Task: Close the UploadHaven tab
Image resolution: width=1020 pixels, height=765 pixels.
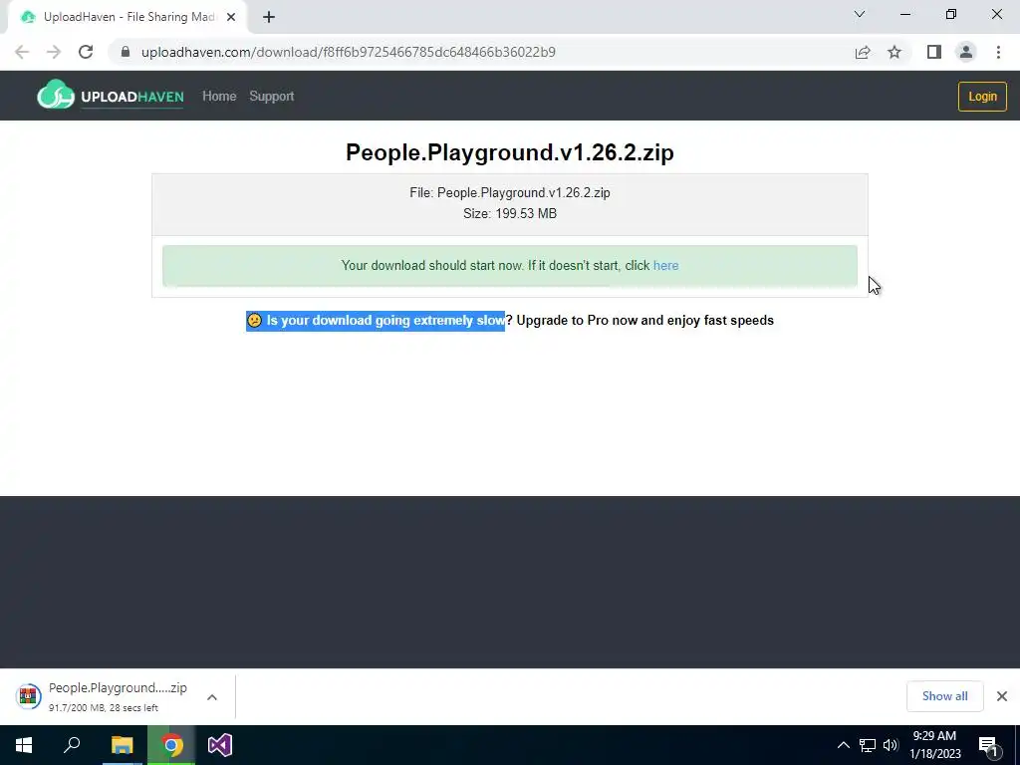Action: coord(231,17)
